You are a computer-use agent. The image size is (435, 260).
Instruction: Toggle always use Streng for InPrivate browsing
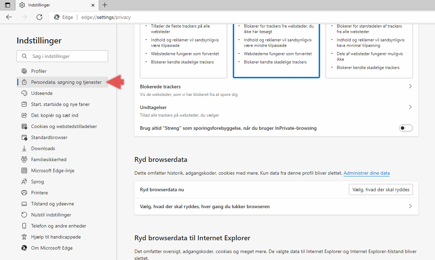pyautogui.click(x=406, y=128)
